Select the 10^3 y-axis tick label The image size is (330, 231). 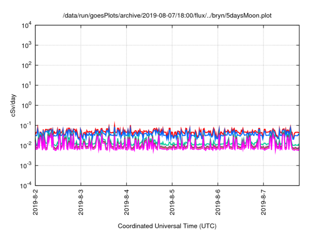[x=26, y=45]
